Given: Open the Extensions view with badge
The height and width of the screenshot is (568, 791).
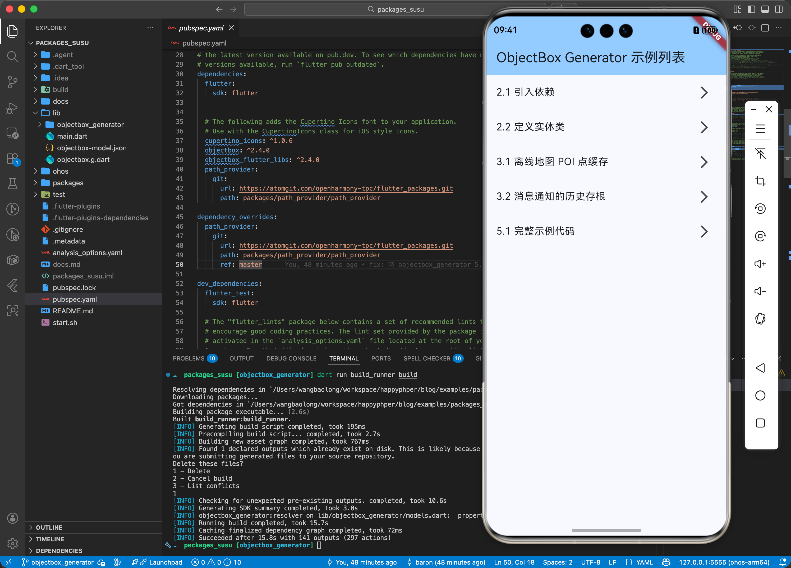Looking at the screenshot, I should (x=12, y=159).
